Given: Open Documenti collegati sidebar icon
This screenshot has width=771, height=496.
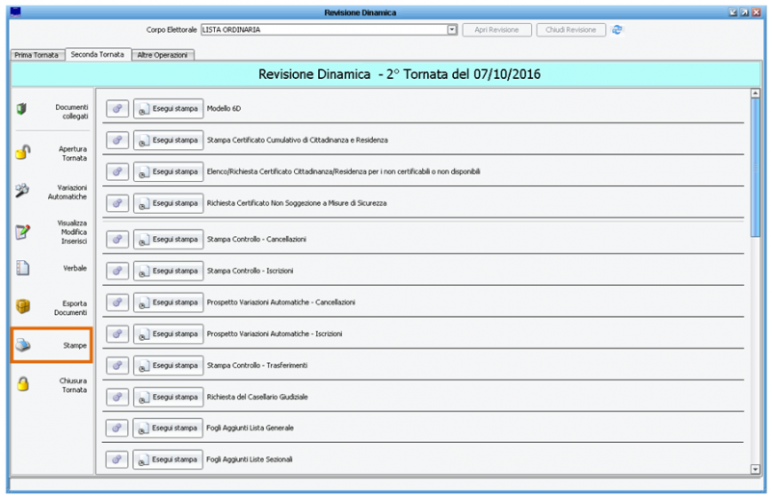Looking at the screenshot, I should pos(21,109).
